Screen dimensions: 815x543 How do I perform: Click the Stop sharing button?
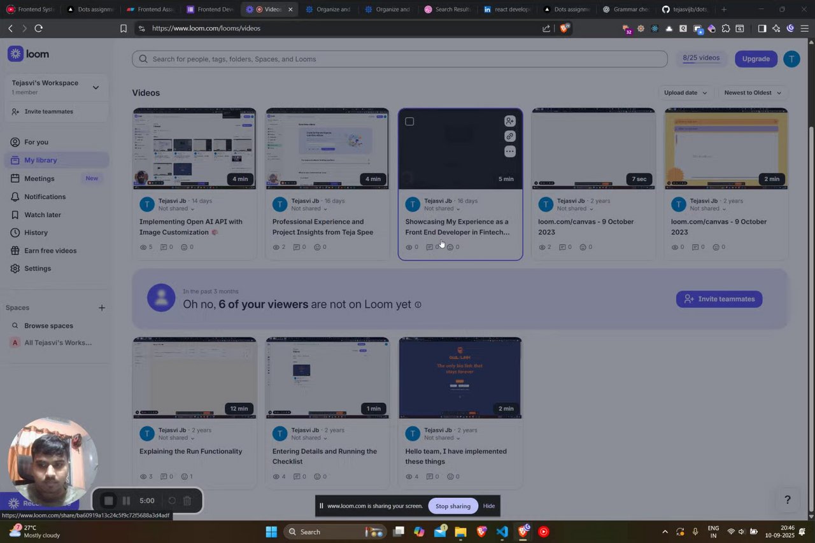click(x=453, y=506)
